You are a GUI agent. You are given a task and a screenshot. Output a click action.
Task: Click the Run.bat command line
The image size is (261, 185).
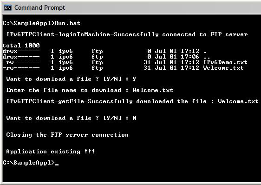41,23
